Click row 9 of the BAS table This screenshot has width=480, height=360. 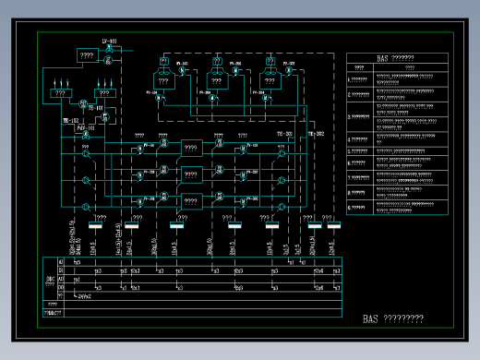(x=397, y=208)
